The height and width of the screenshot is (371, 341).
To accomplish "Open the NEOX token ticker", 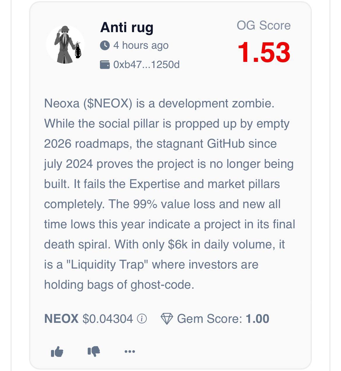I will (61, 319).
